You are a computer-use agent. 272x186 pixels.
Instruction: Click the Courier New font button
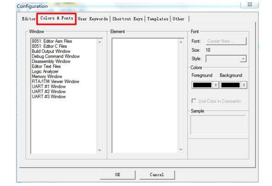(x=226, y=41)
